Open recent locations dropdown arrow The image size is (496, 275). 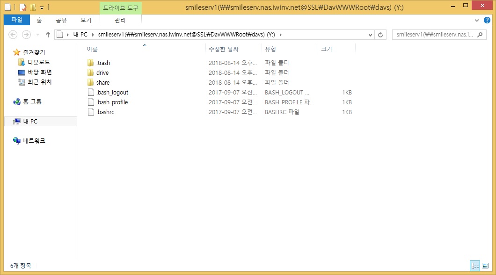tap(37, 35)
